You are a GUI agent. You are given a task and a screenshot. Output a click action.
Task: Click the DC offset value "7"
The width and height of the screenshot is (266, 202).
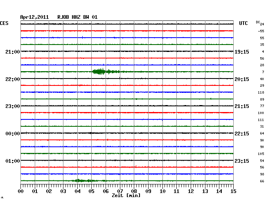(263, 72)
